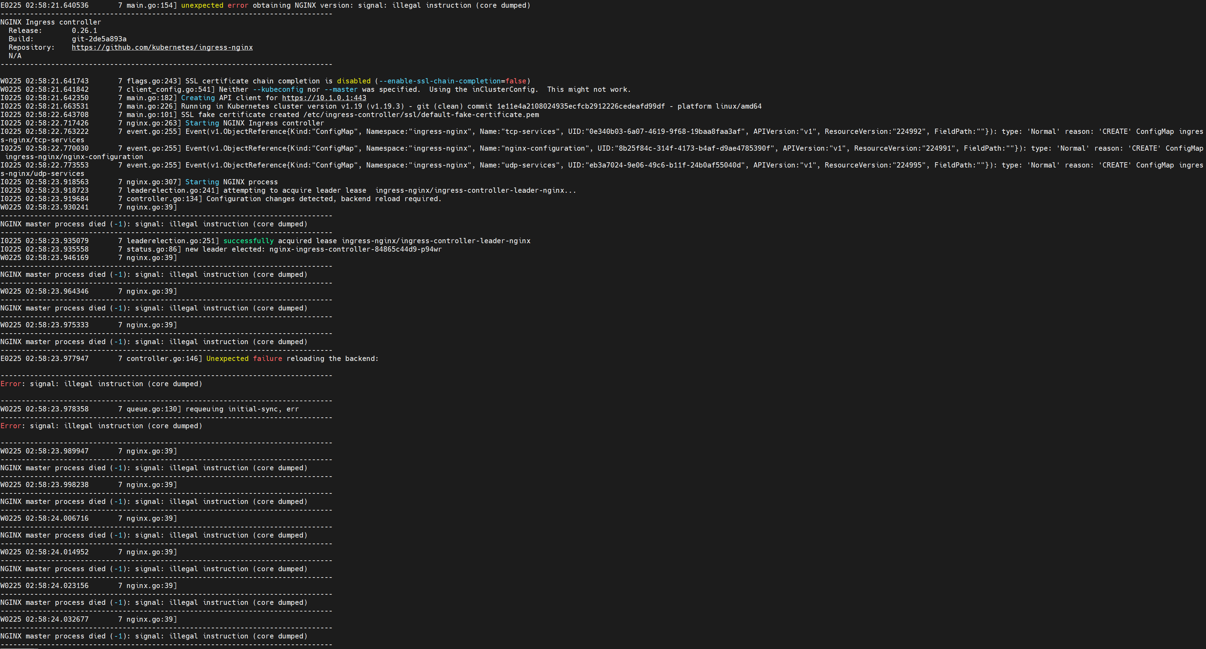The width and height of the screenshot is (1206, 649).
Task: Click the ConfigMap name "nginx-configuration"
Action: pos(545,148)
